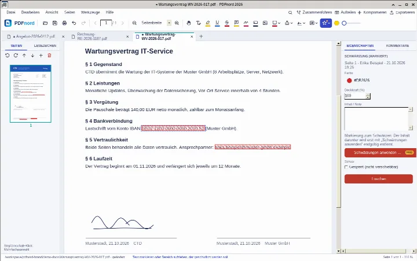Click Aufteilen in the top bar
The image size is (417, 261).
[x=345, y=13]
